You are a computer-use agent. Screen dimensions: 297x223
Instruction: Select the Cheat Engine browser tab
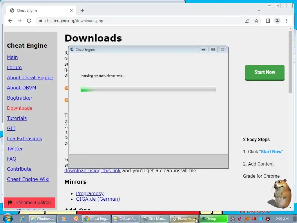pyautogui.click(x=41, y=10)
